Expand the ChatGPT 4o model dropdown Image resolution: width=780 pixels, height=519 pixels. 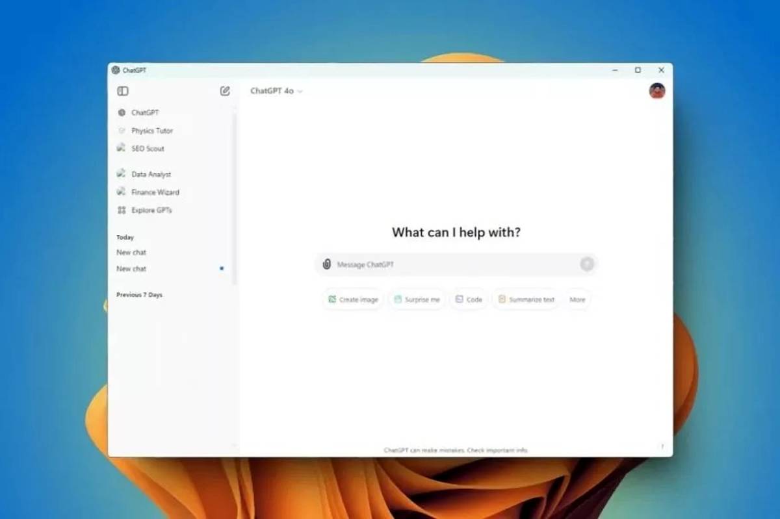277,91
